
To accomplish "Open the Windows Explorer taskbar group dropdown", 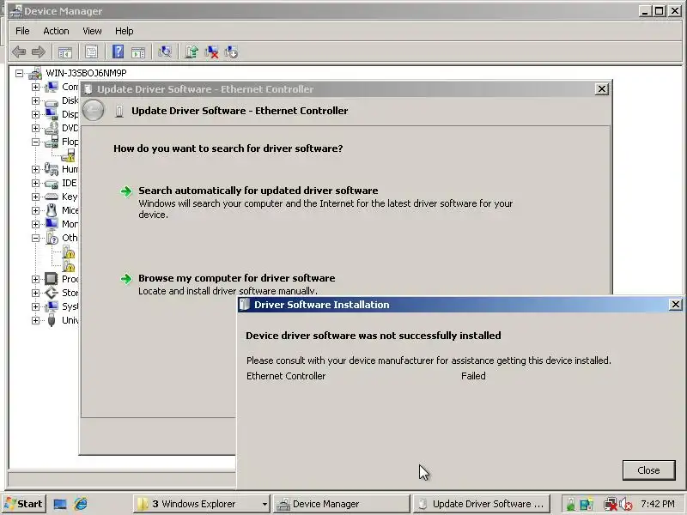I will coord(264,504).
